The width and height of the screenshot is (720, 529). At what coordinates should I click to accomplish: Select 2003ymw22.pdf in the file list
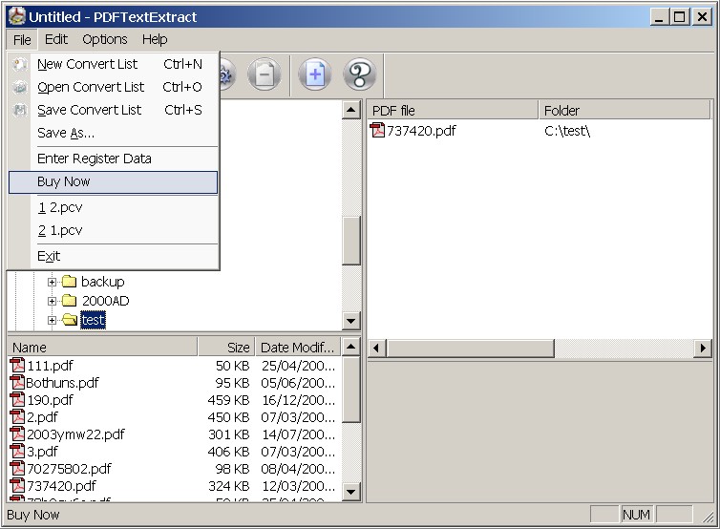click(x=75, y=434)
